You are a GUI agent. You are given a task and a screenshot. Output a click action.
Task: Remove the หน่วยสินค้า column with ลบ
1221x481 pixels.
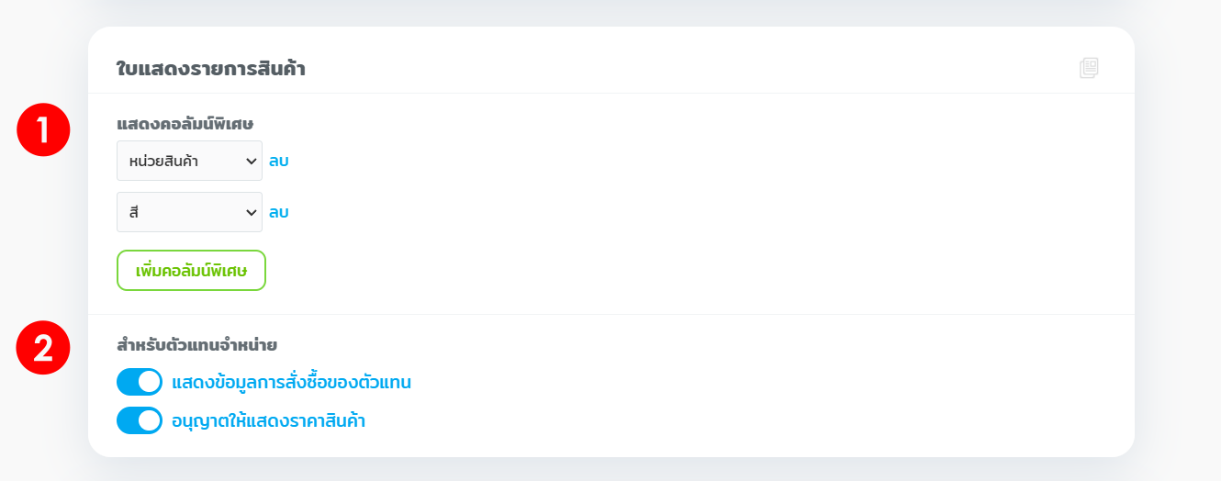tap(279, 162)
